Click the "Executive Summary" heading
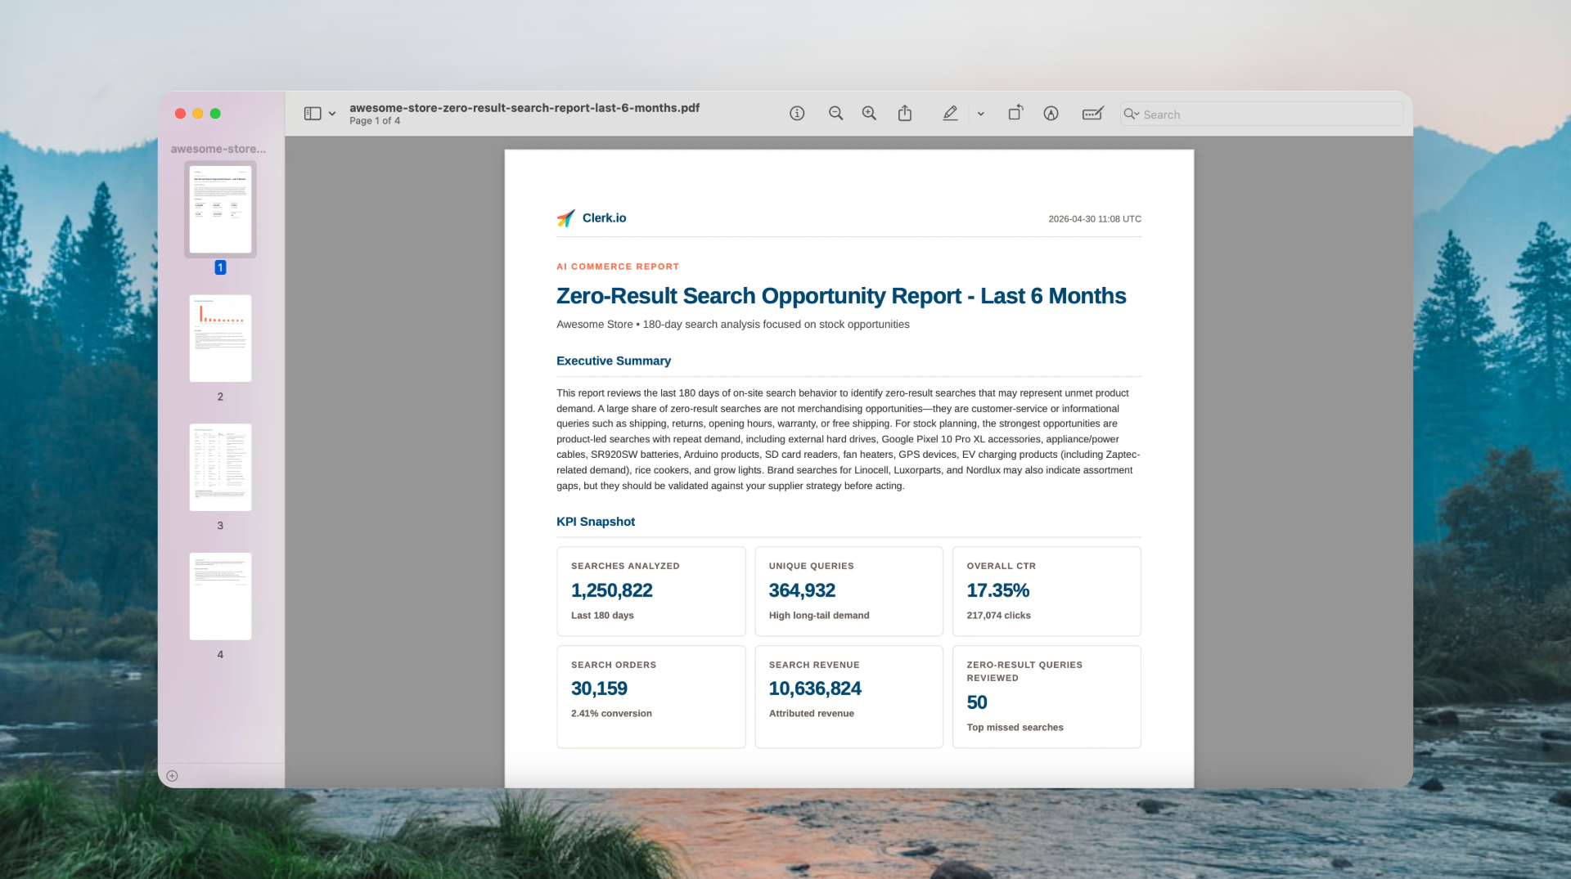This screenshot has height=879, width=1571. [614, 361]
